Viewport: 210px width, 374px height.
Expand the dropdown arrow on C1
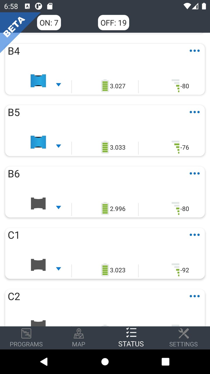tap(58, 269)
